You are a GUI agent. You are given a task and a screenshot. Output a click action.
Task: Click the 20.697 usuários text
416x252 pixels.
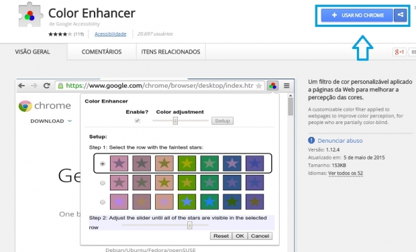pyautogui.click(x=155, y=34)
